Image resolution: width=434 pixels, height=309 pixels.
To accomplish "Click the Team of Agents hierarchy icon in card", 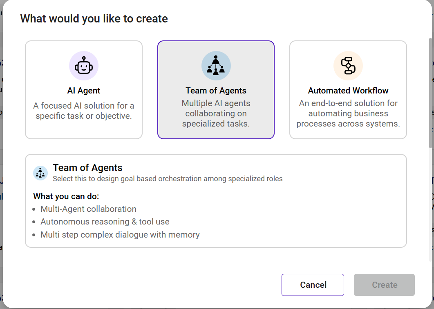I will (x=216, y=65).
